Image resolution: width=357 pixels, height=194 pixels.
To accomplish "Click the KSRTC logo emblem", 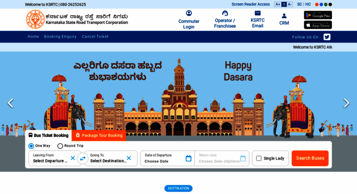I will (x=35, y=20).
